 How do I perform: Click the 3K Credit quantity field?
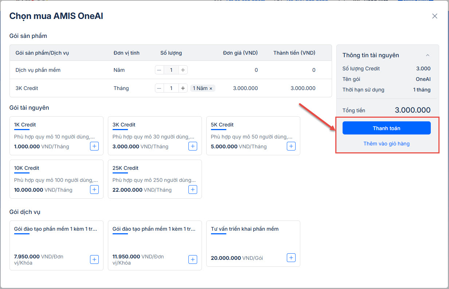(171, 88)
